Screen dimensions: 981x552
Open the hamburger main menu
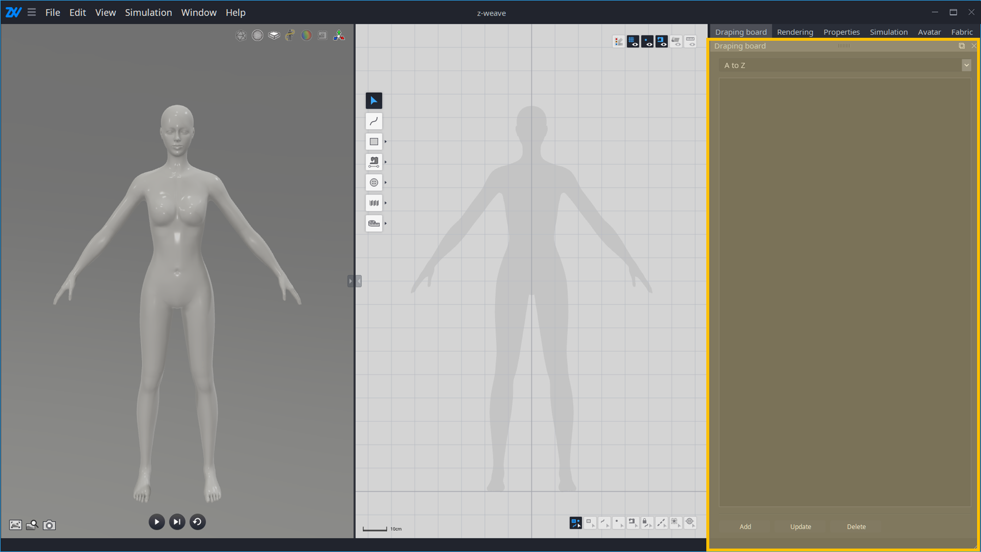(x=31, y=12)
